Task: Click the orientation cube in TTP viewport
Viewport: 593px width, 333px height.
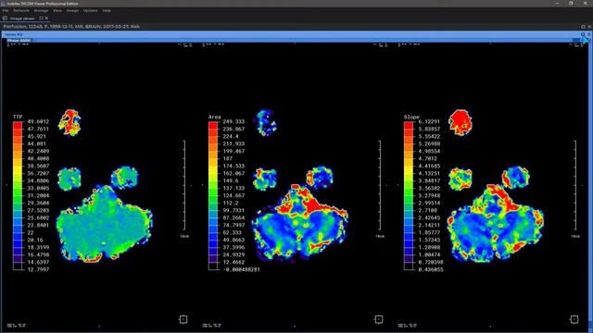Action: pos(183,319)
